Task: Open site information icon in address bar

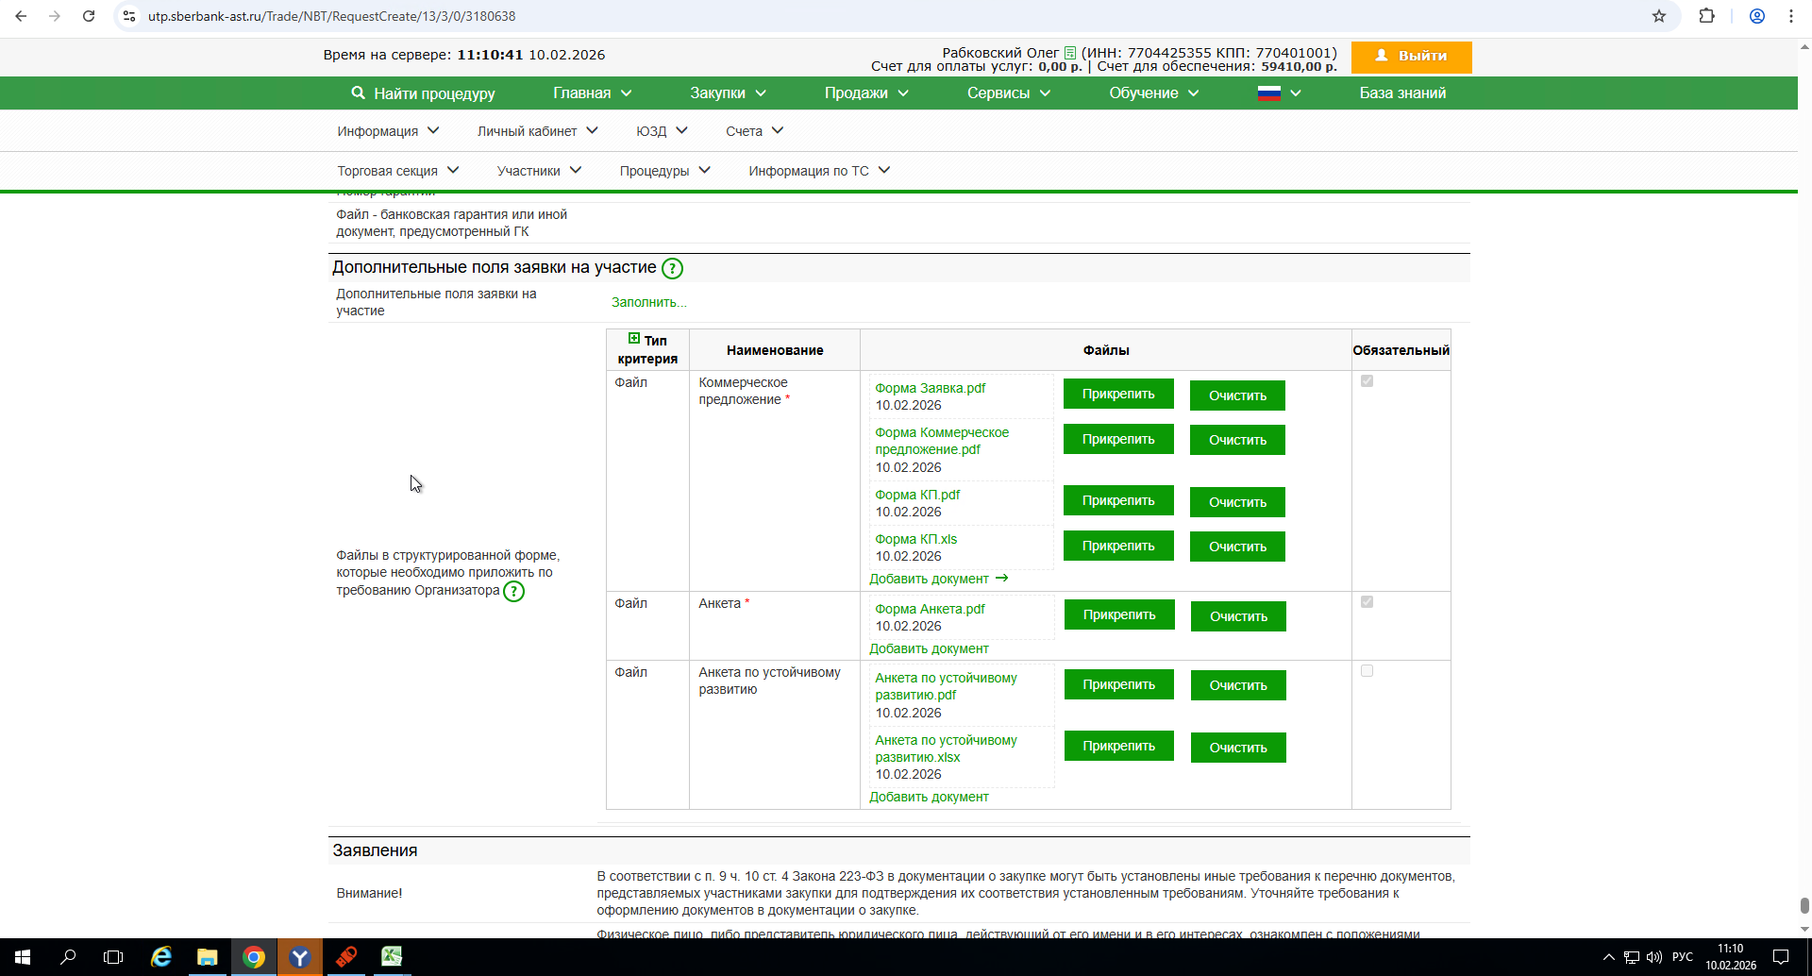Action: 129,16
